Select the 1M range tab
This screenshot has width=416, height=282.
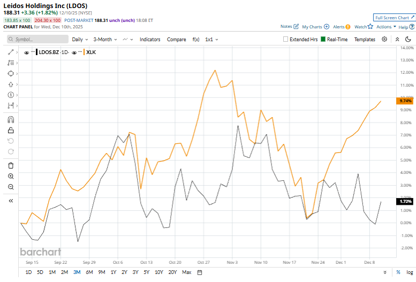(52, 272)
